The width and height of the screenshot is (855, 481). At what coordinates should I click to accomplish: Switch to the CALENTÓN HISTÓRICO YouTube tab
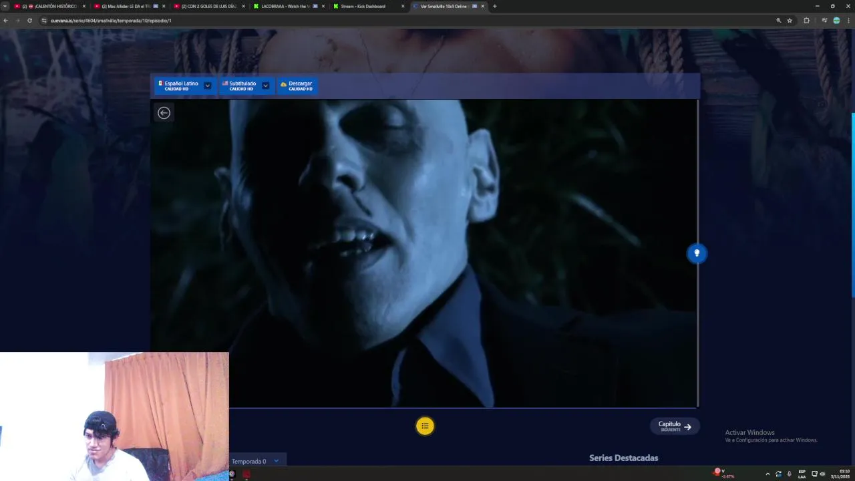pos(50,6)
